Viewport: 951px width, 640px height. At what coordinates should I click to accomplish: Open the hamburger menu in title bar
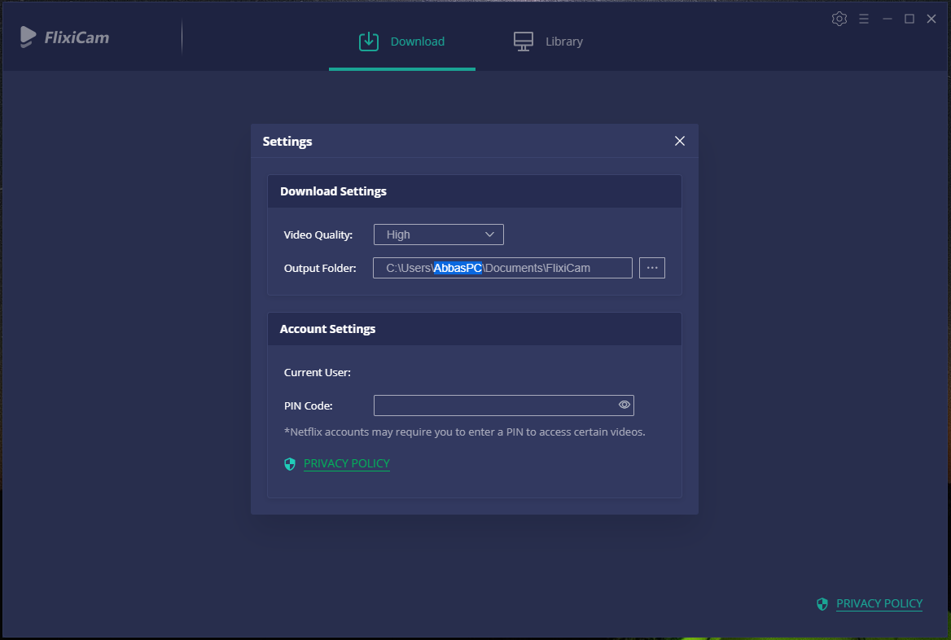tap(864, 19)
